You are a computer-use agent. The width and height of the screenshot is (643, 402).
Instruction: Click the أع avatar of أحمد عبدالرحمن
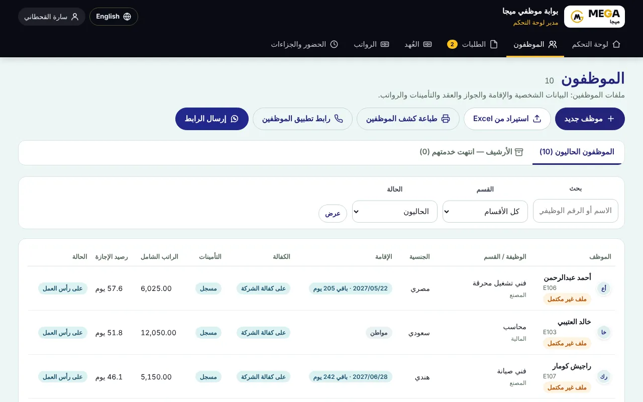coord(604,288)
